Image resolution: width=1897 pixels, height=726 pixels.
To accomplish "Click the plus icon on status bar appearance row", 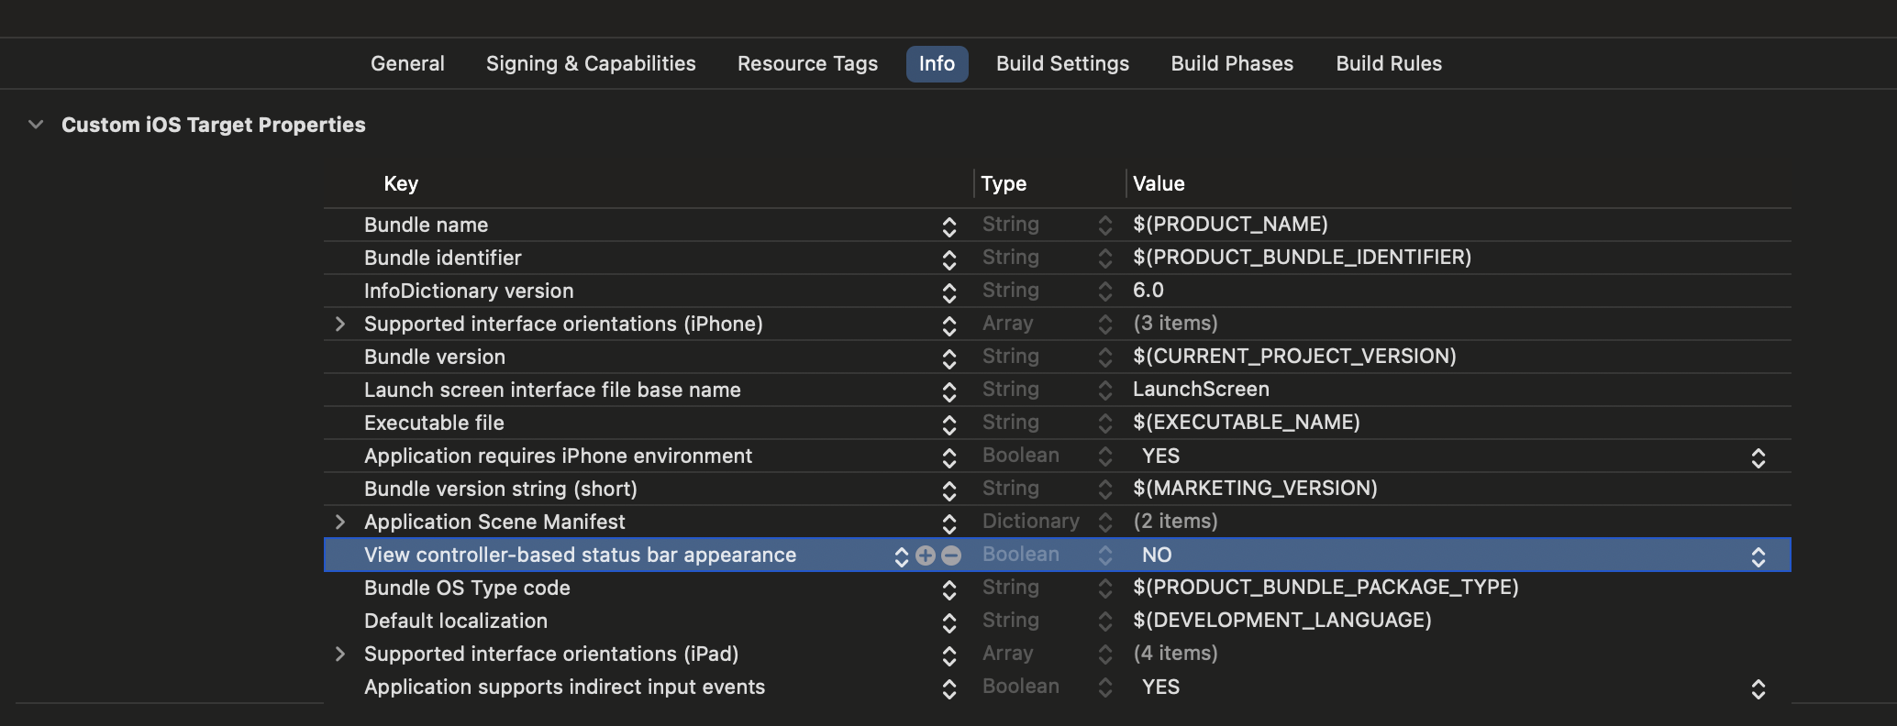I will pos(926,555).
